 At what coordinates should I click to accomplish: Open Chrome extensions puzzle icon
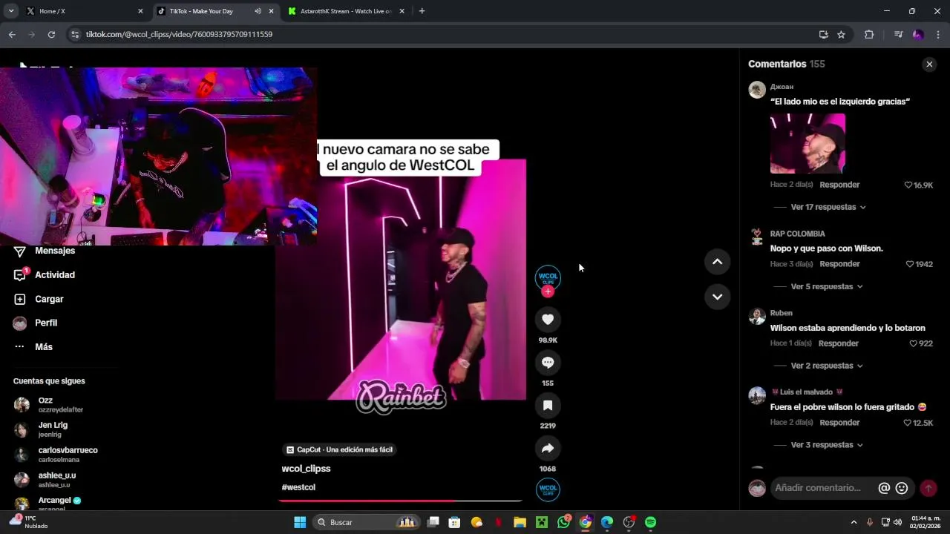869,34
